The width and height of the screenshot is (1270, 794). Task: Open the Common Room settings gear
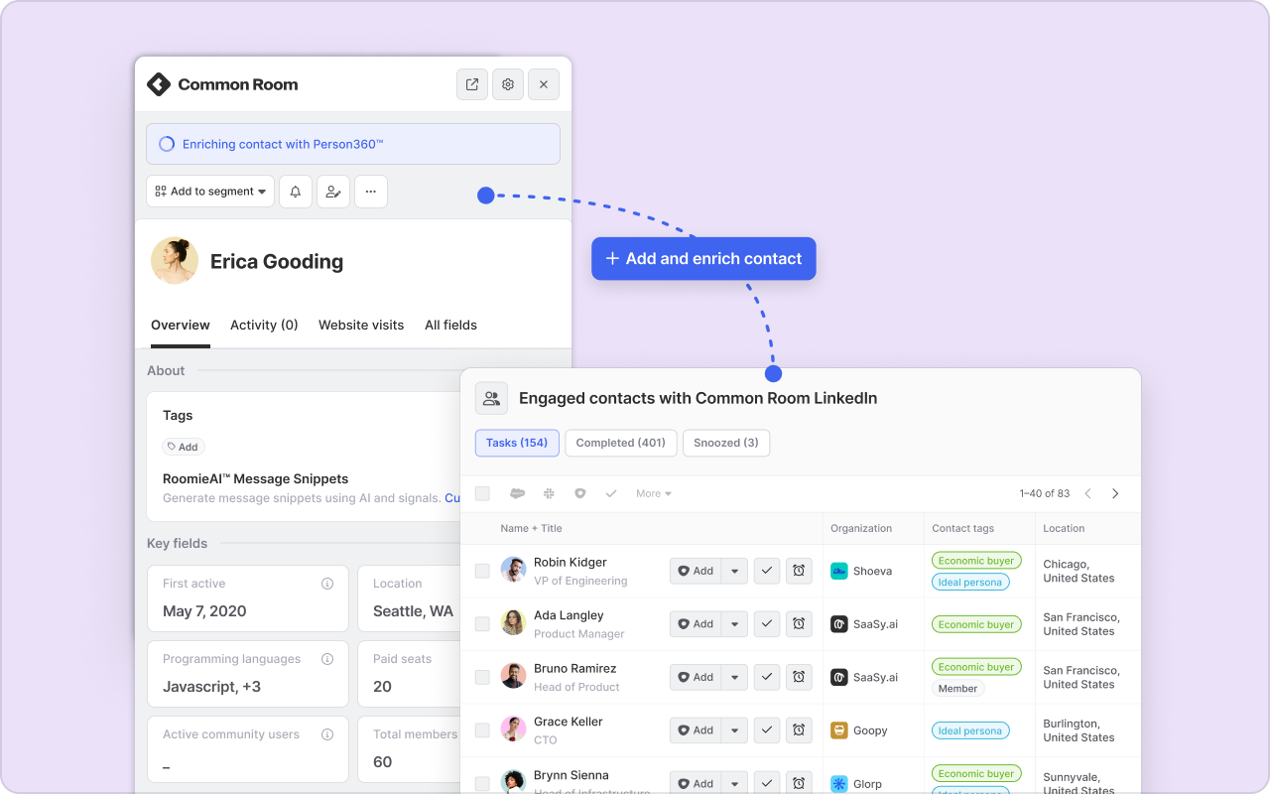(x=508, y=84)
